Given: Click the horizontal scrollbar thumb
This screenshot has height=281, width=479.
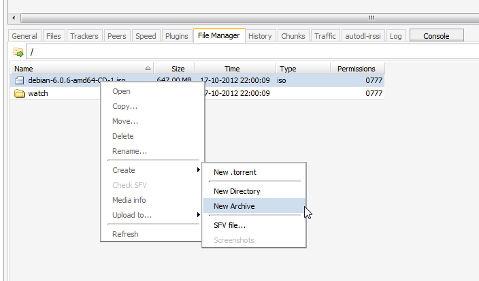Looking at the screenshot, I should (250, 18).
